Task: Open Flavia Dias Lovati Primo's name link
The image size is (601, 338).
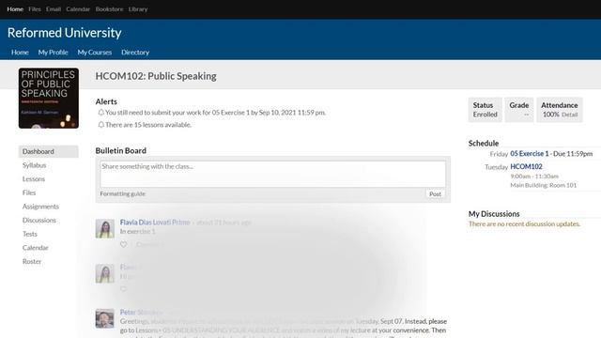Action: 155,223
